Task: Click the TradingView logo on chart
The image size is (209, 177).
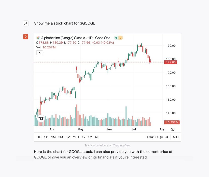Action: point(41,118)
